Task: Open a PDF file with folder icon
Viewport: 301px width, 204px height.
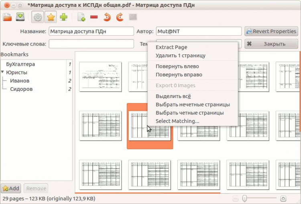Action: tap(7, 17)
